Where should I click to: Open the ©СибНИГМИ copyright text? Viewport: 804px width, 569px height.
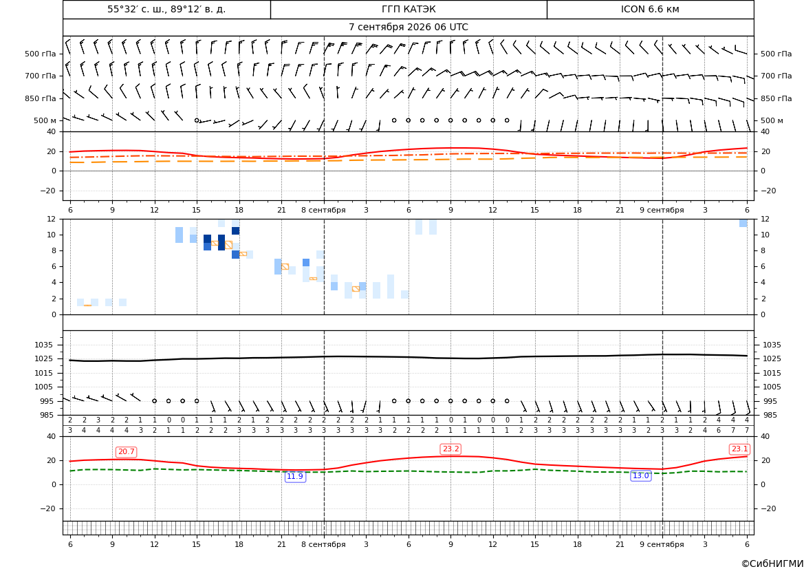pyautogui.click(x=772, y=563)
